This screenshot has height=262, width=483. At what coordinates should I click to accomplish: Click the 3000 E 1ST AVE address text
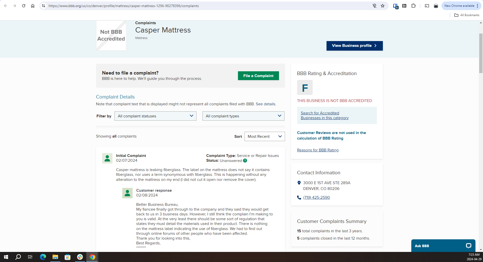pos(327,185)
